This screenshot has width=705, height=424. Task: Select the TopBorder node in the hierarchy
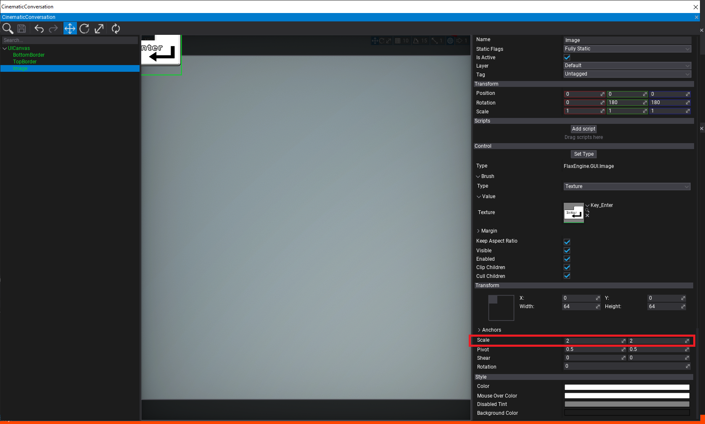click(x=24, y=62)
